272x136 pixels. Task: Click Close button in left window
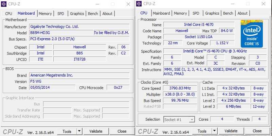pyautogui.click(x=122, y=131)
